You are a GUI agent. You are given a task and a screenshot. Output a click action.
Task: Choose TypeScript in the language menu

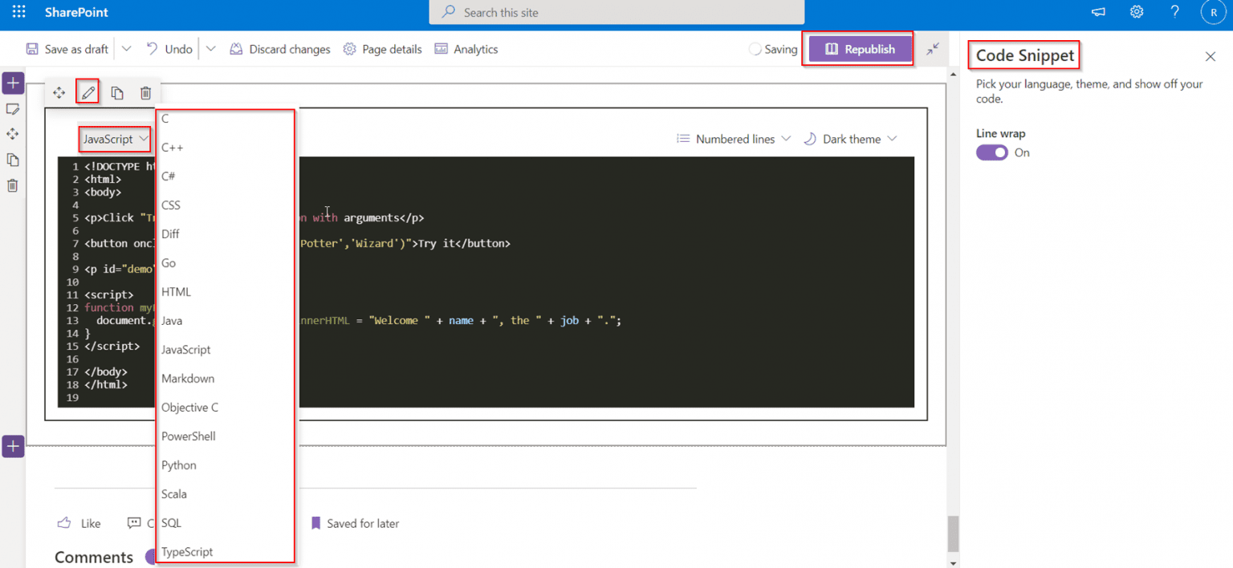tap(186, 551)
